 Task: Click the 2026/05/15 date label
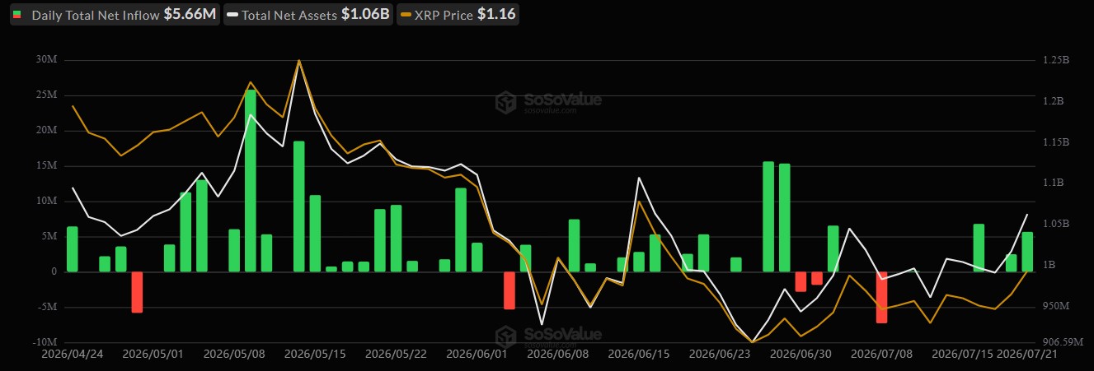click(313, 355)
